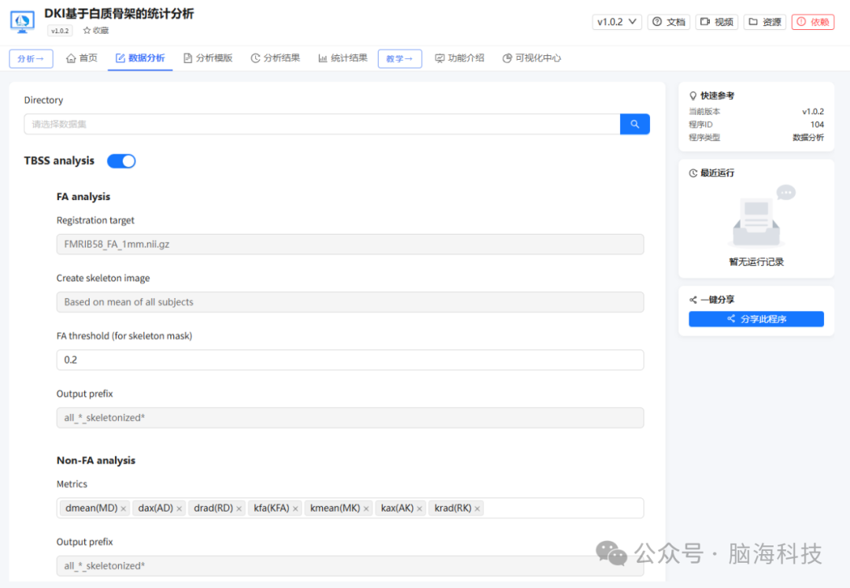This screenshot has width=850, height=588.
Task: Click the kmean(MK) tag label
Action: [x=335, y=508]
